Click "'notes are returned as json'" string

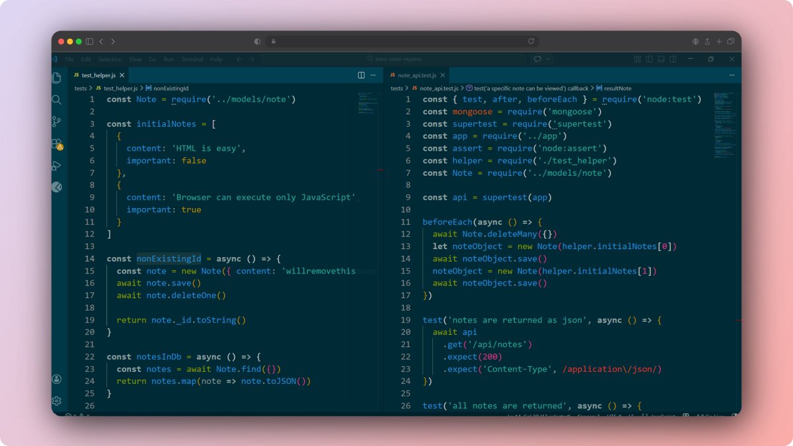tap(517, 320)
